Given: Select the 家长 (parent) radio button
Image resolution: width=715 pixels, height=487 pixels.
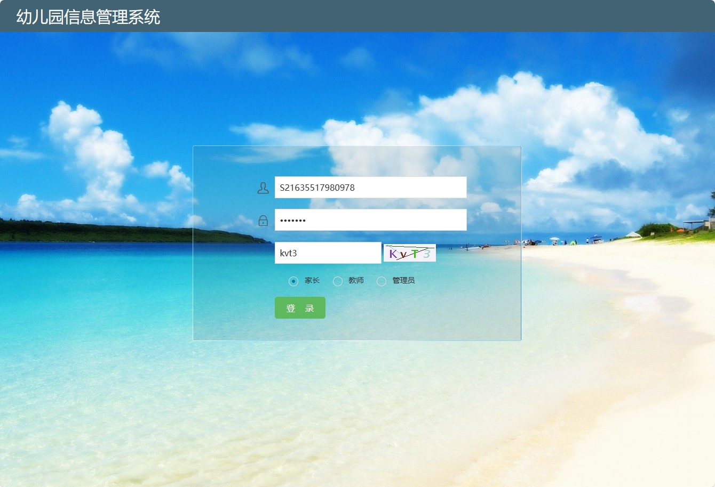Looking at the screenshot, I should pos(293,281).
